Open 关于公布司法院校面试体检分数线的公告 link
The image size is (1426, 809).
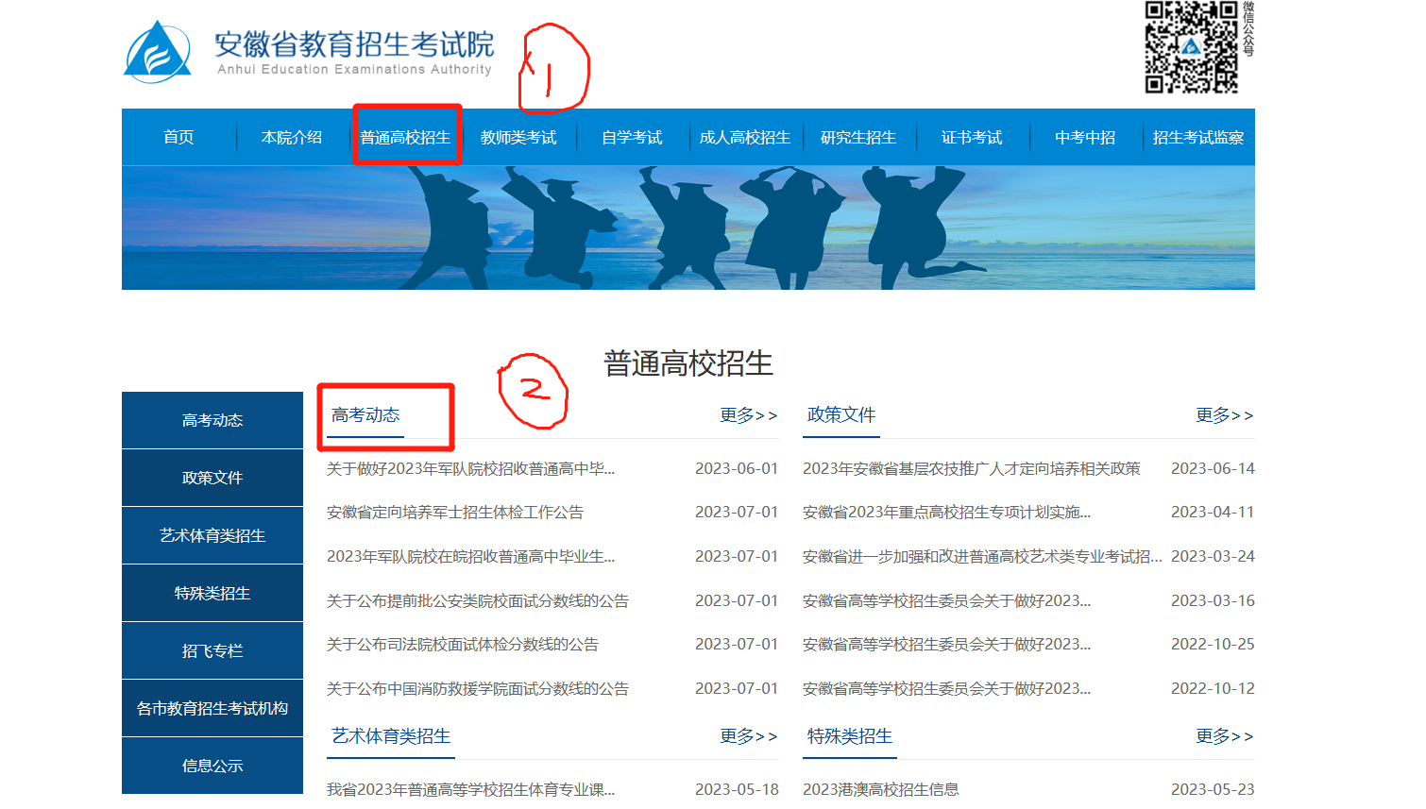click(x=463, y=645)
